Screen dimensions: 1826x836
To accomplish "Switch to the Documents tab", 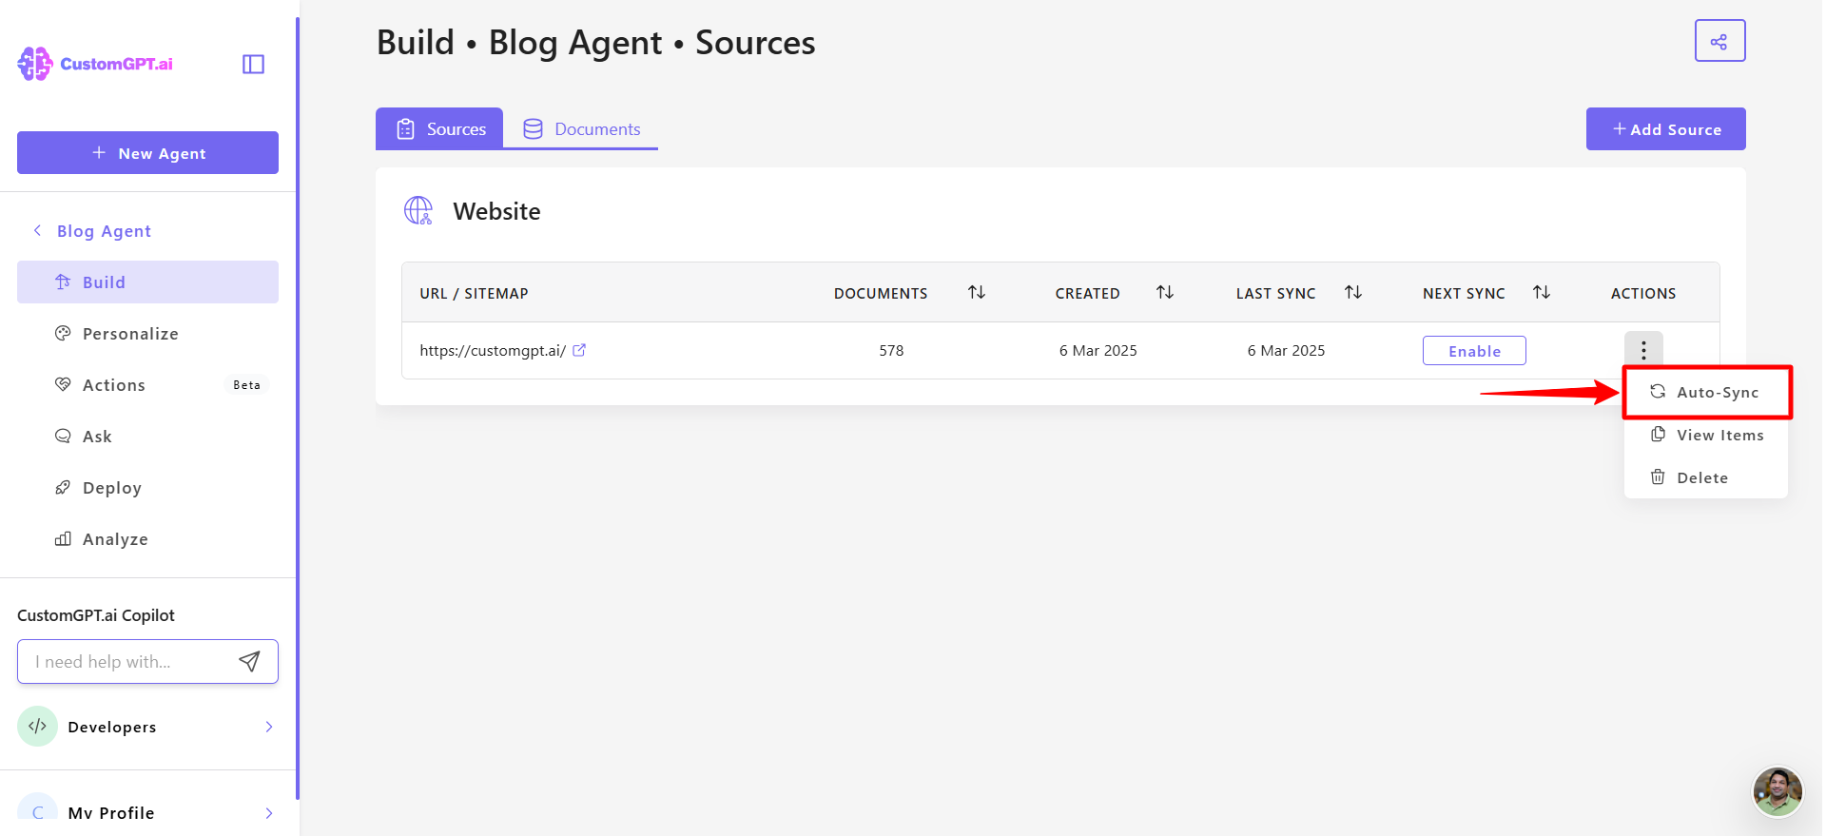I will pos(581,128).
